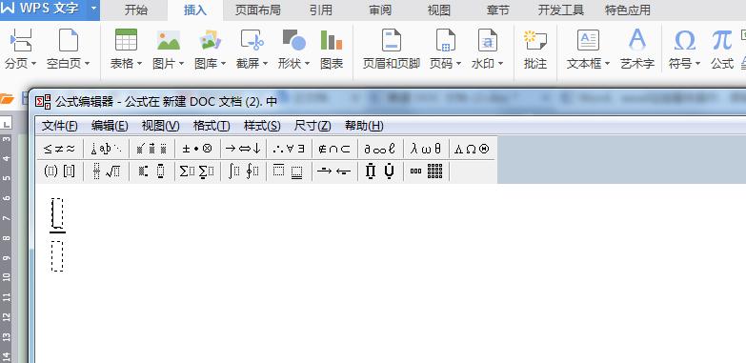The image size is (746, 363).
Task: Click denominator slot of the fraction
Action: pyautogui.click(x=57, y=256)
